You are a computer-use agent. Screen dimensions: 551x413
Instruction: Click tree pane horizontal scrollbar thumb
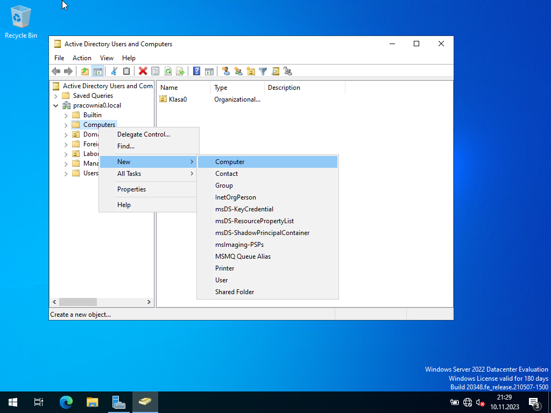point(78,302)
